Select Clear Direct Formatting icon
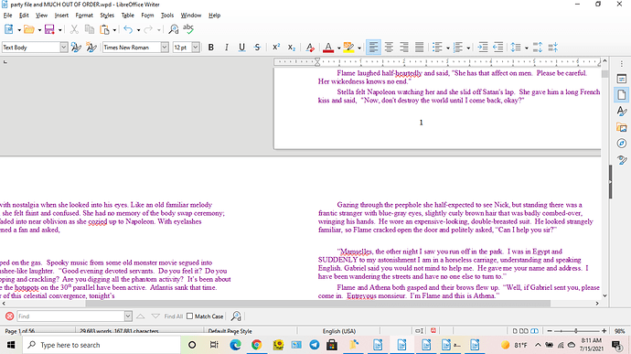 point(310,48)
